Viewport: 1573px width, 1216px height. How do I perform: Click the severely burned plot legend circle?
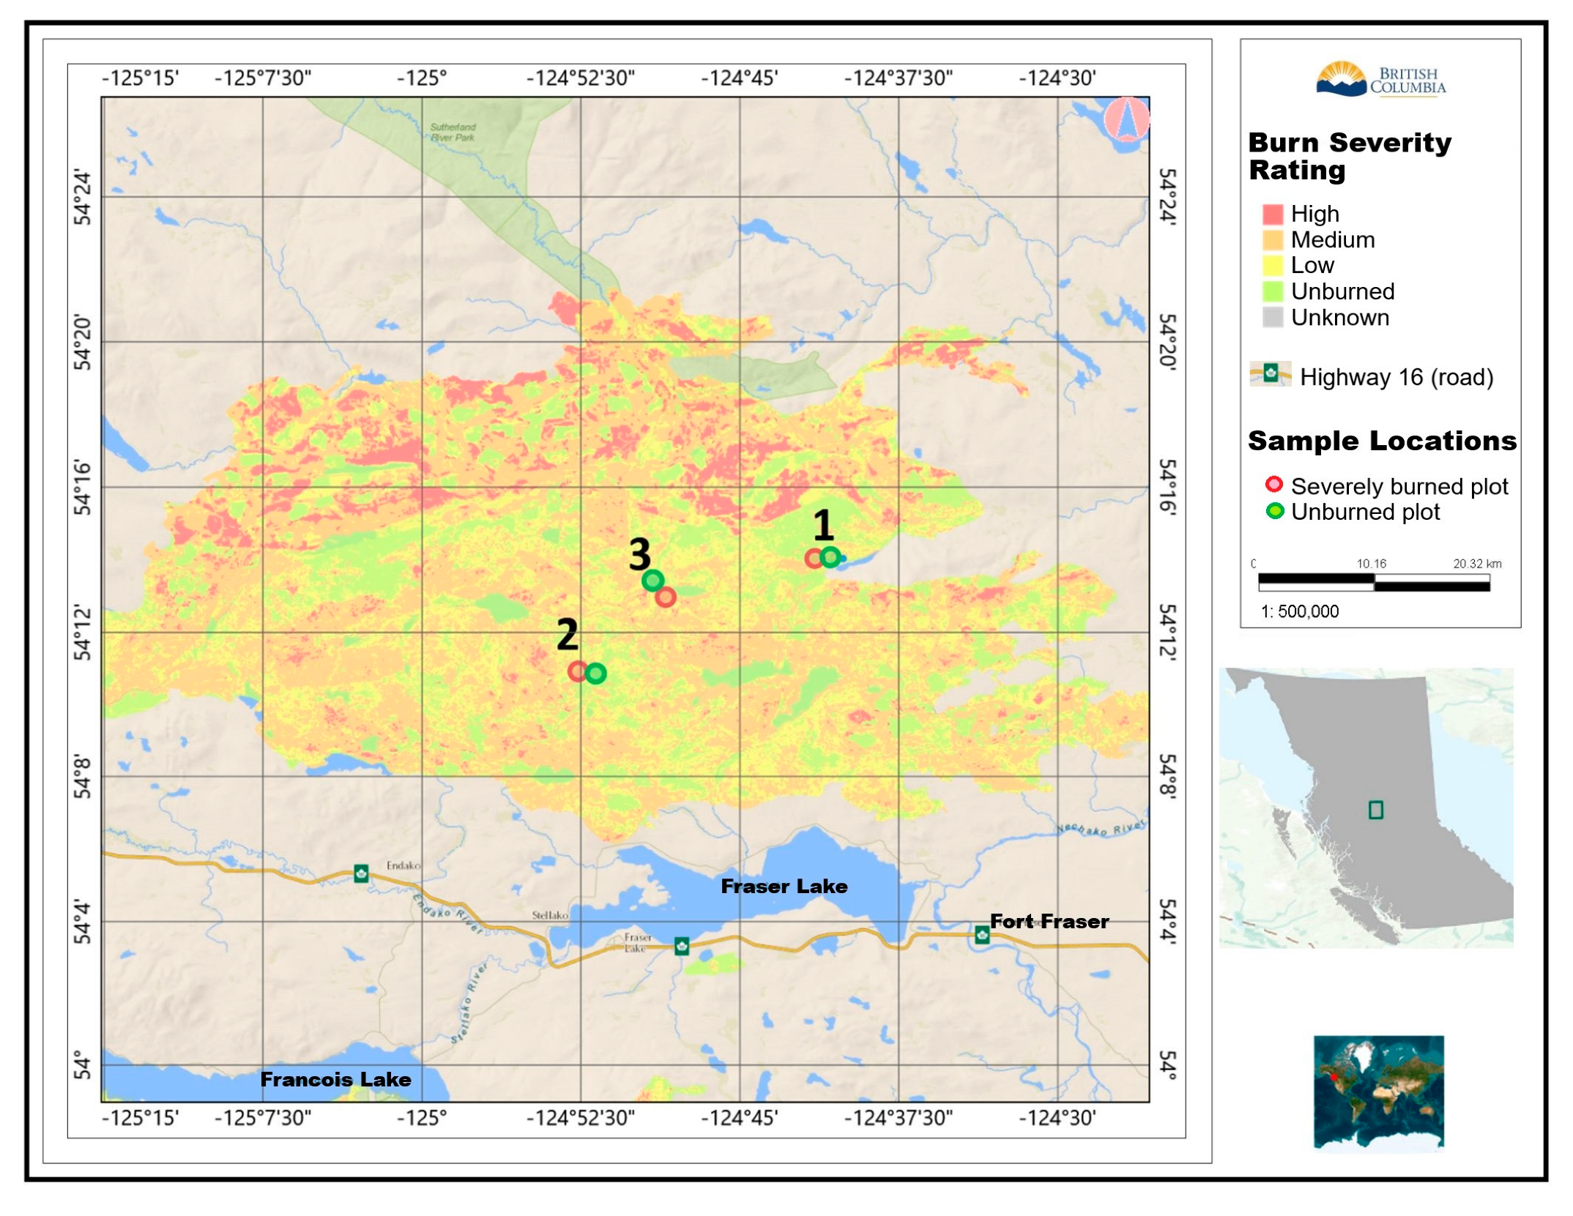click(x=1274, y=485)
